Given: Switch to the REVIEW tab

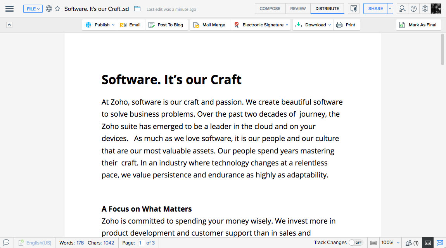Looking at the screenshot, I should [298, 9].
